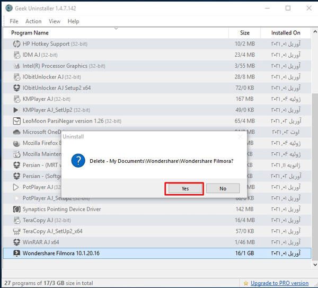Confirm deletion with the Yes button
This screenshot has width=318, height=288.
[185, 188]
